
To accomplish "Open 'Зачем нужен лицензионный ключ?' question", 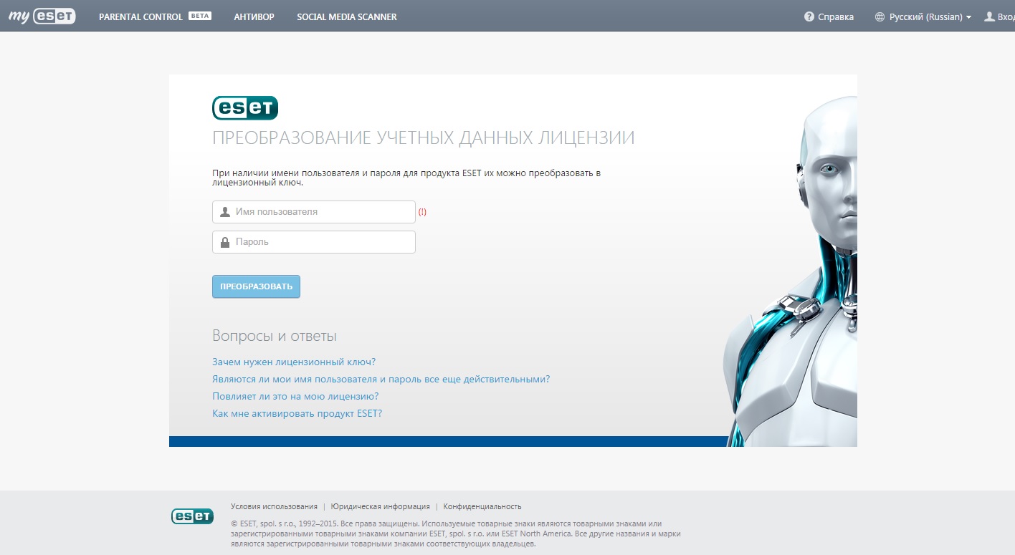I will tap(294, 362).
